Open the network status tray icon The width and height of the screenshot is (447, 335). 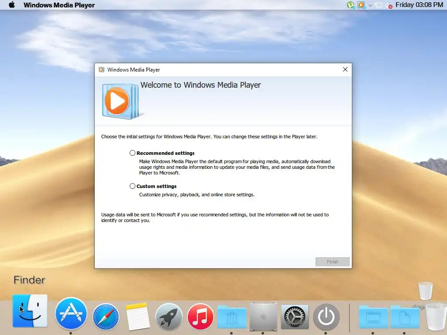point(378,5)
